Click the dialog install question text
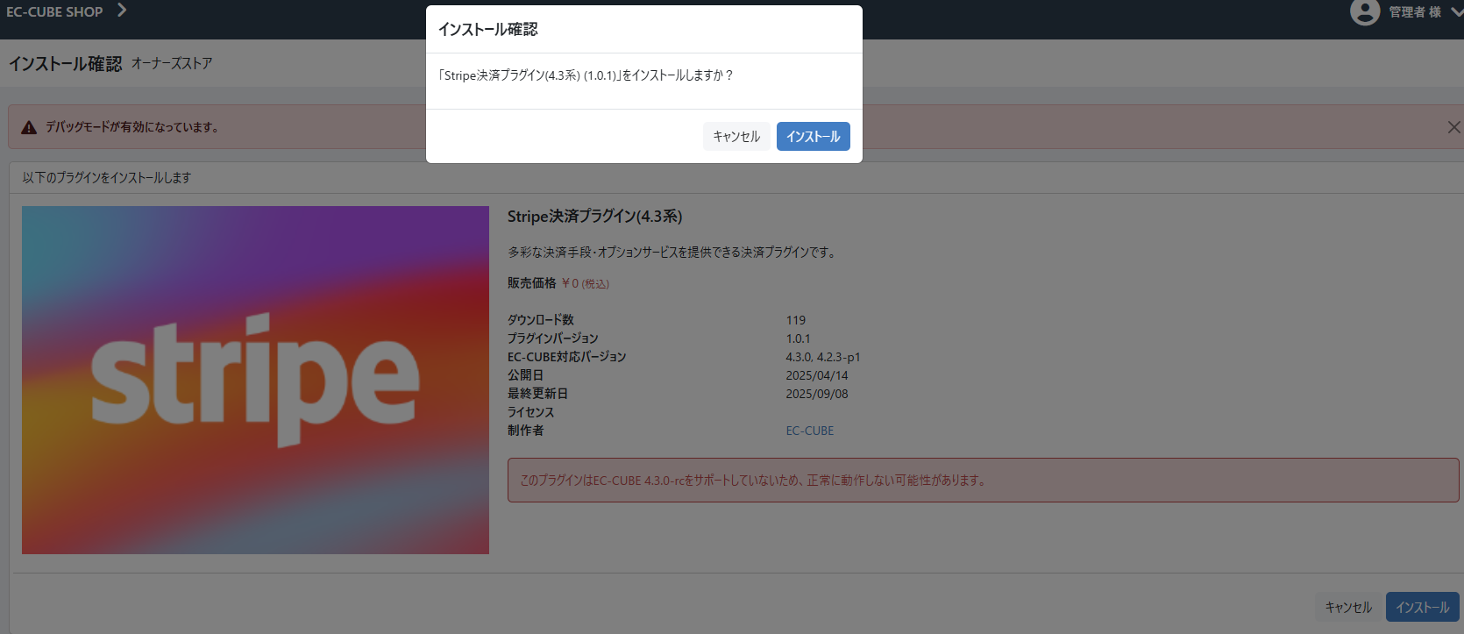Image resolution: width=1464 pixels, height=634 pixels. pos(585,75)
